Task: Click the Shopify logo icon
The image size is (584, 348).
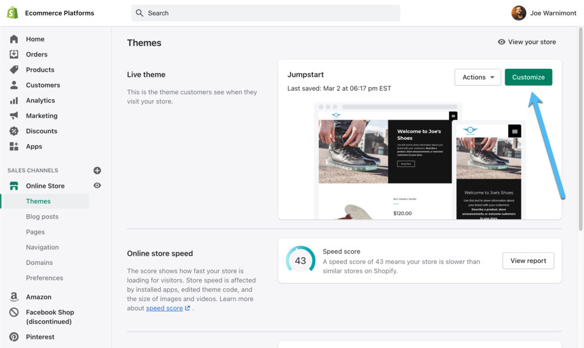Action: click(13, 13)
